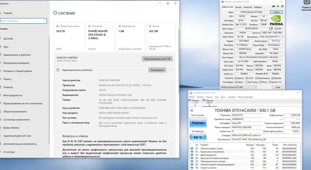Refresh GPU-Z readings with the refresh icon
This screenshot has width=311, height=170.
click(x=278, y=7)
